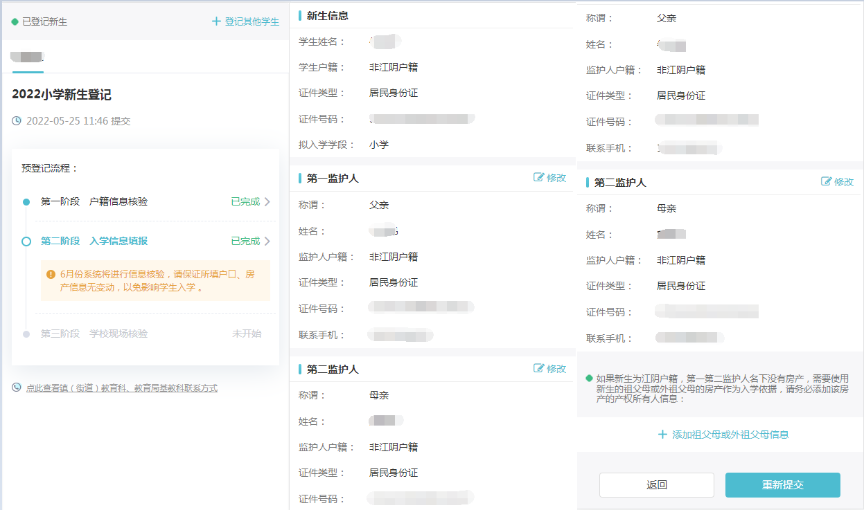This screenshot has width=864, height=510.
Task: Click the 返回 button
Action: click(656, 485)
